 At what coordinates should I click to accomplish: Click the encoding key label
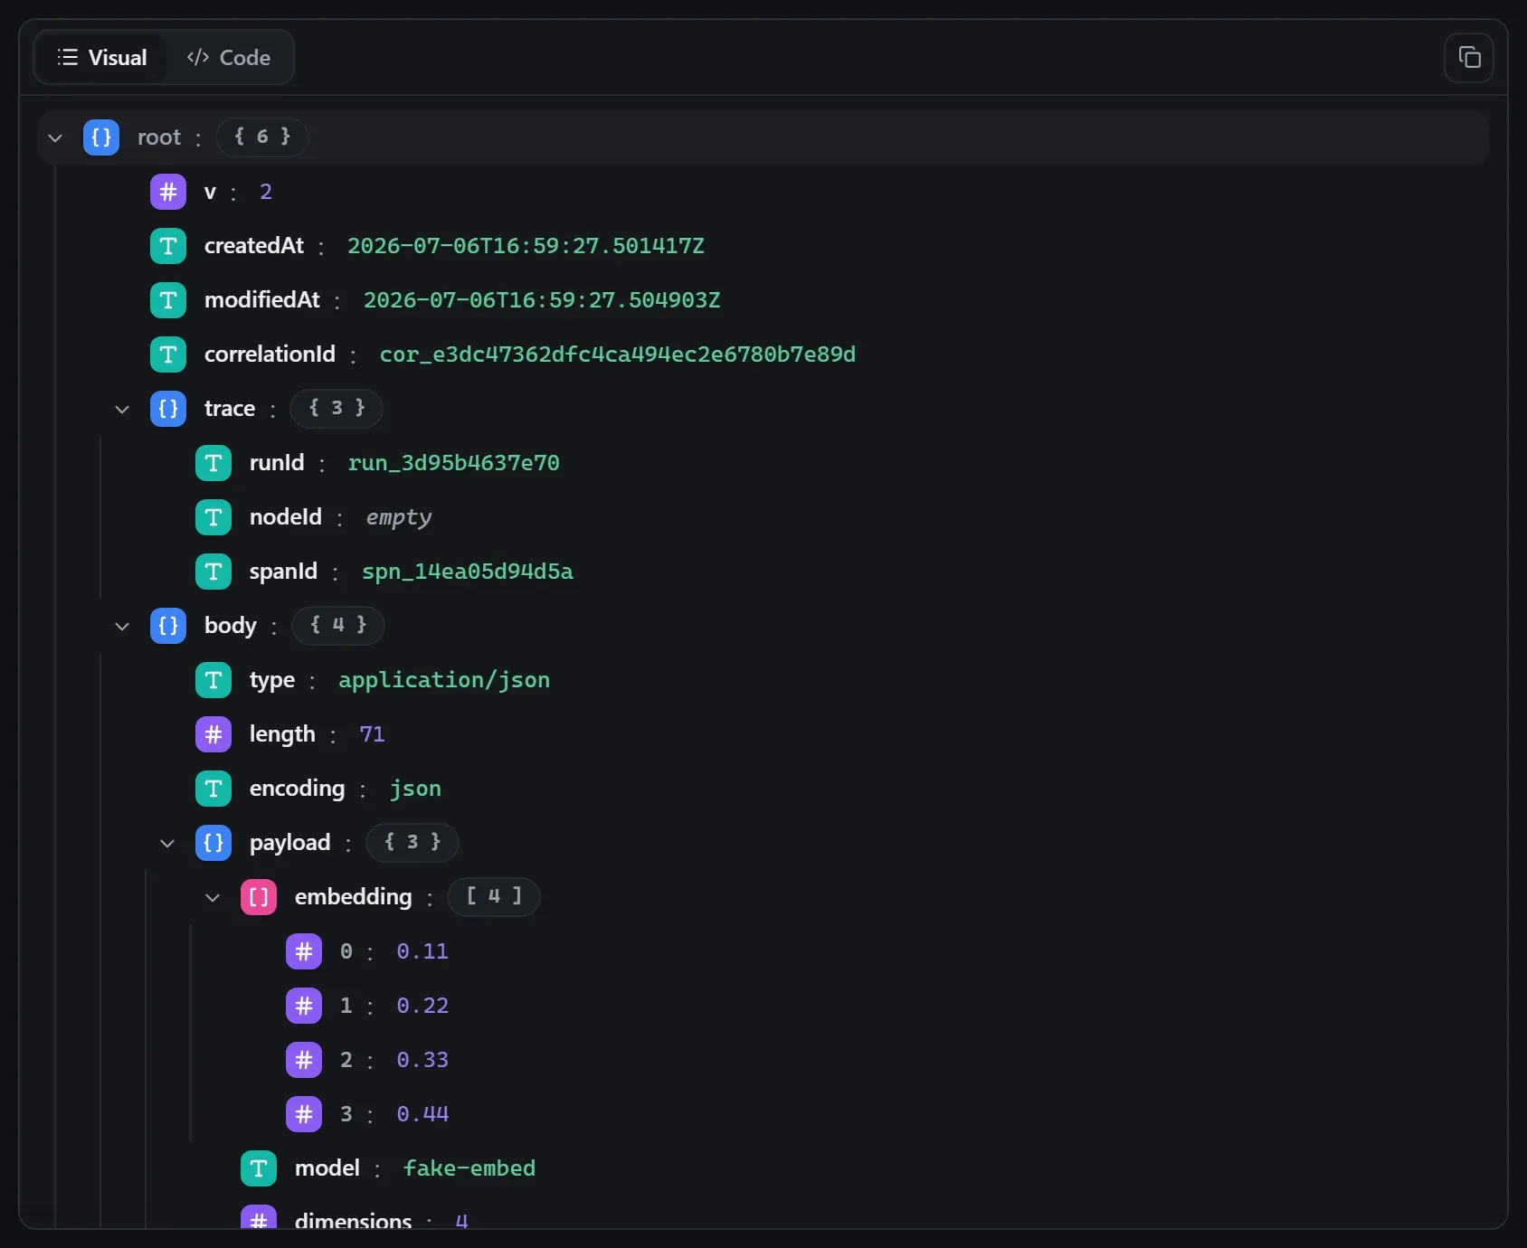298,789
